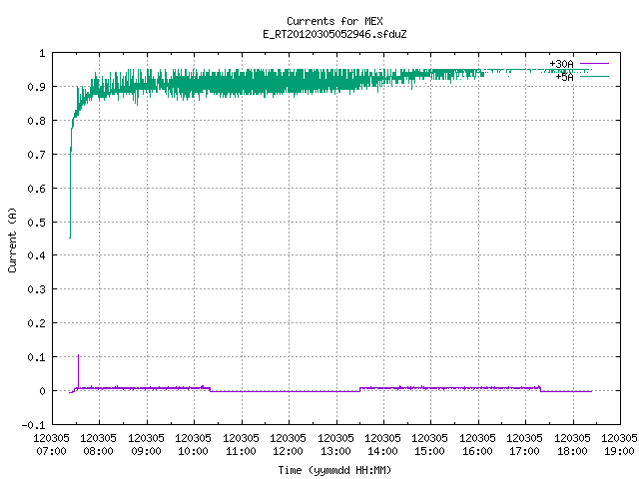The image size is (639, 479).
Task: Click the 'Time (yymmdd HH:MM)' x-axis label
Action: [x=334, y=470]
